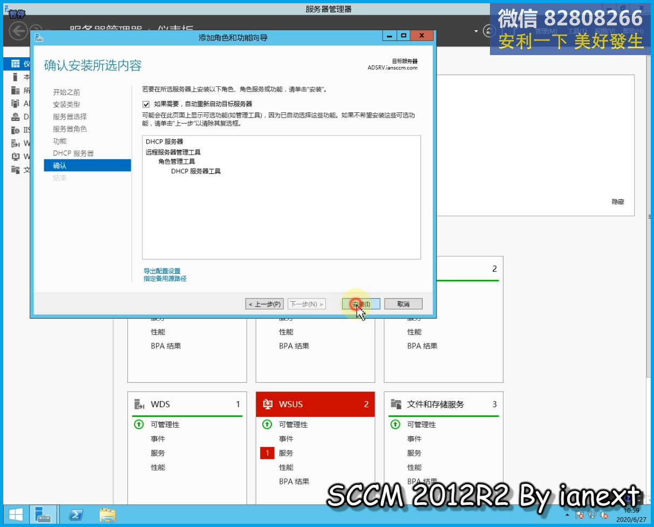Screen dimensions: 654x527
Task: Open WSUS tile 服务 row
Action: click(x=286, y=453)
